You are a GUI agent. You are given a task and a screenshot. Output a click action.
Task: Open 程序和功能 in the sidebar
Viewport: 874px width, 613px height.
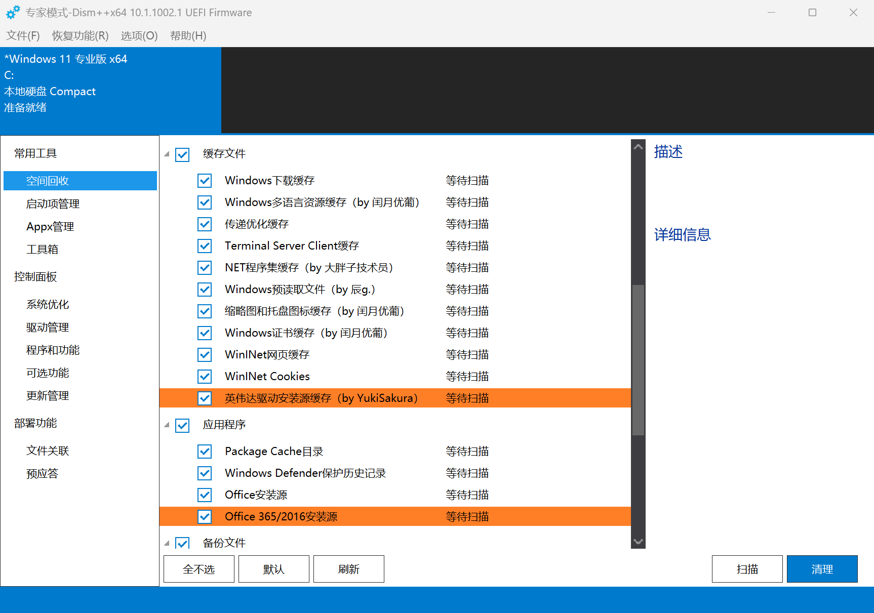pos(53,350)
